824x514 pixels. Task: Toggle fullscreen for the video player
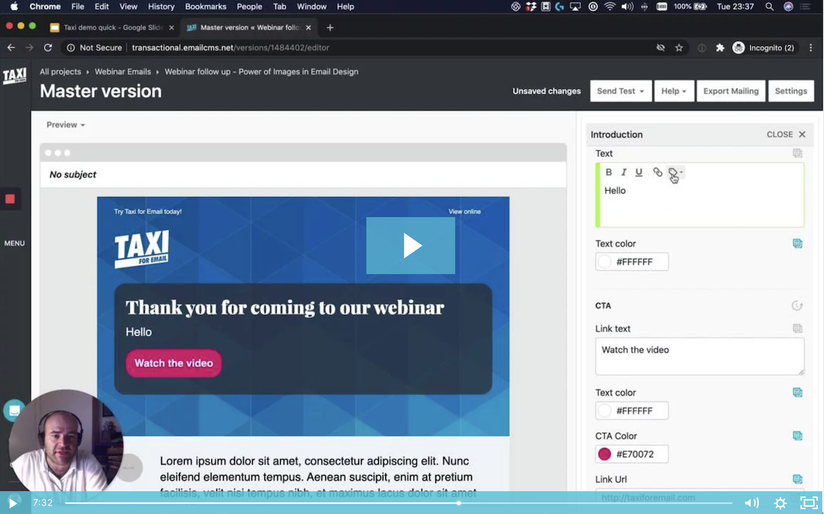coord(810,503)
